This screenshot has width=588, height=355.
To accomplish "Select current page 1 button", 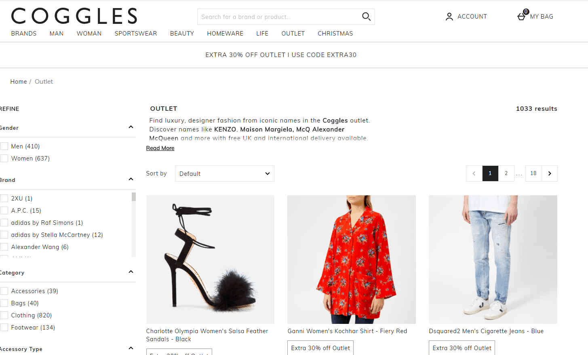I will [490, 173].
